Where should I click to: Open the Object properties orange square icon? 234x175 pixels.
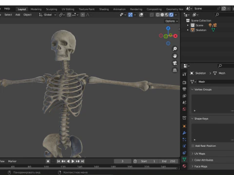tap(184, 126)
